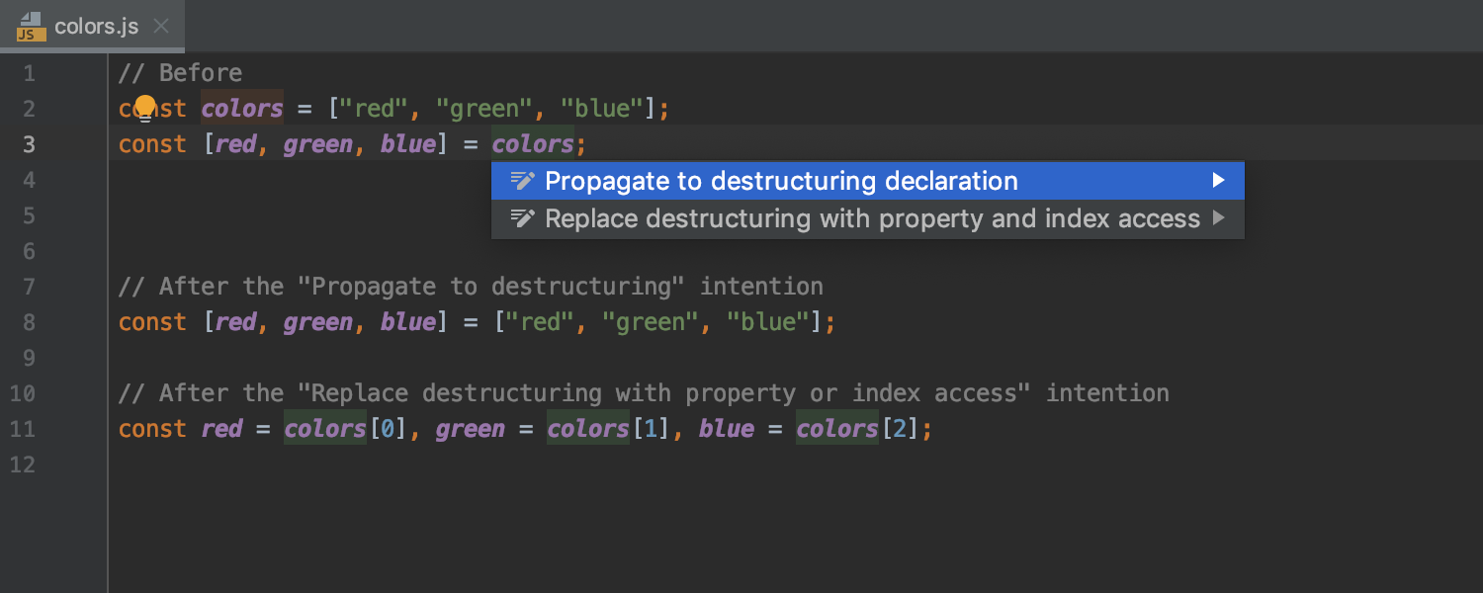
Task: Select Propagate to destructuring declaration intention
Action: [781, 180]
